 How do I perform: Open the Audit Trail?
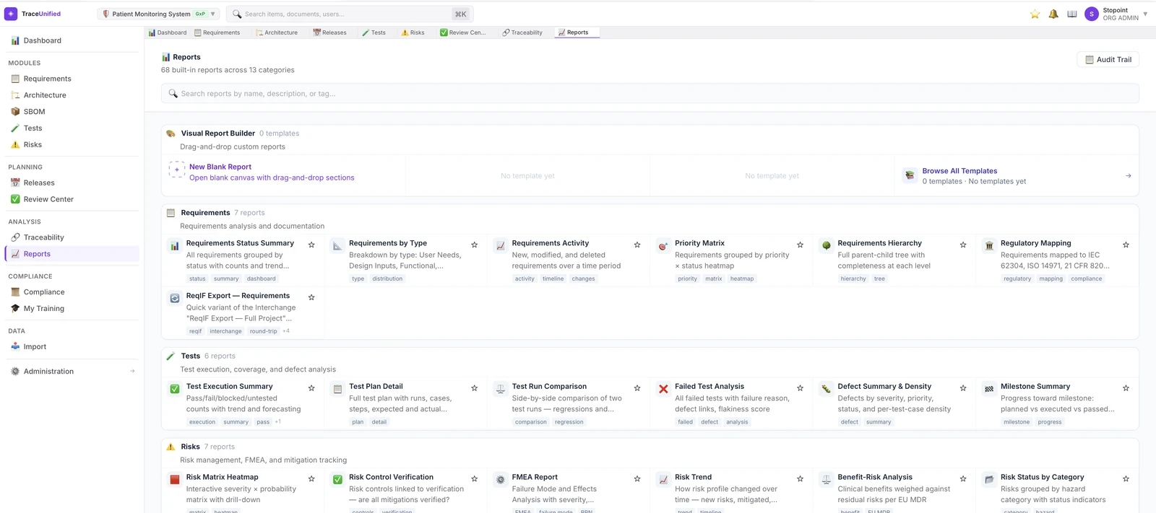tap(1108, 59)
